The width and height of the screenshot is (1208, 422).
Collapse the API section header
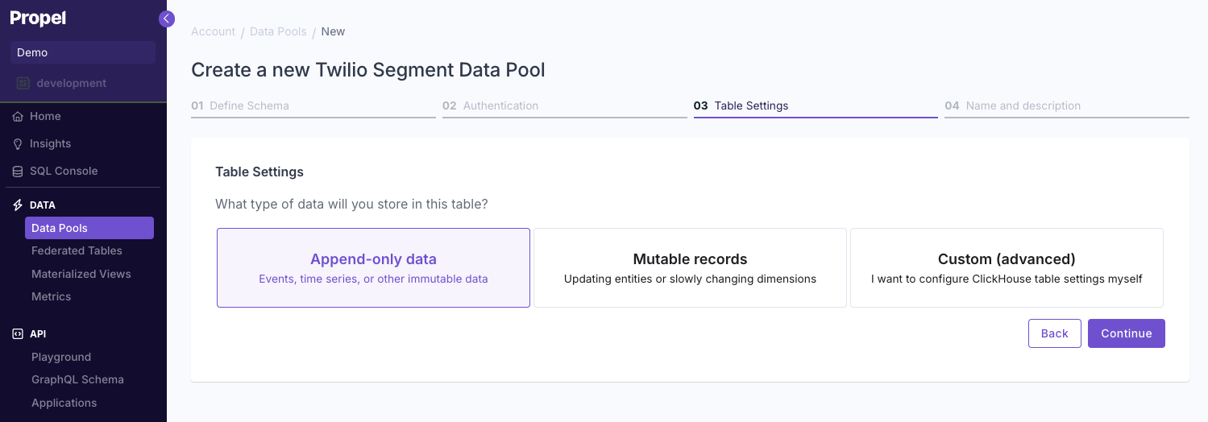[38, 333]
